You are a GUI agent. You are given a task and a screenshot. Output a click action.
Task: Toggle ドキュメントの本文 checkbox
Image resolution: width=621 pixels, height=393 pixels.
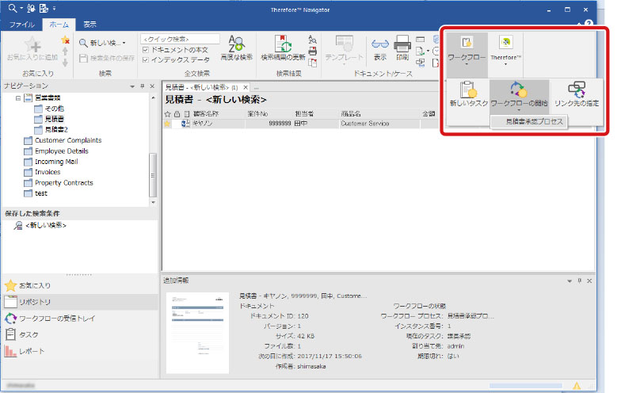click(x=145, y=50)
